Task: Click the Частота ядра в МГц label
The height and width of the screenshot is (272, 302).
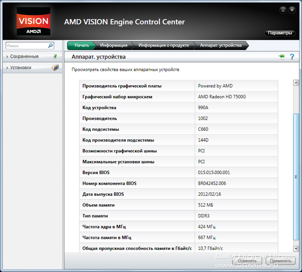Action: coord(104,227)
